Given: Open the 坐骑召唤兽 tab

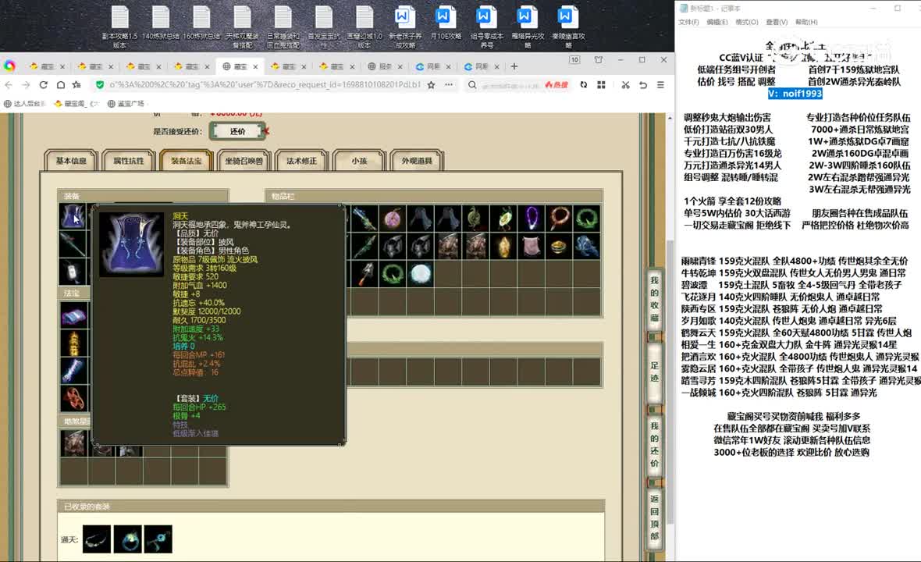Looking at the screenshot, I should click(244, 161).
